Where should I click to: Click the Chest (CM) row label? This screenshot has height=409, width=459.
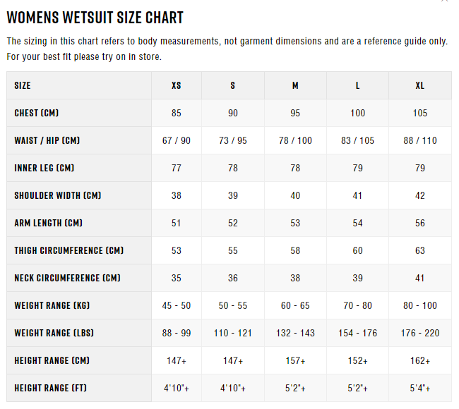pyautogui.click(x=36, y=113)
